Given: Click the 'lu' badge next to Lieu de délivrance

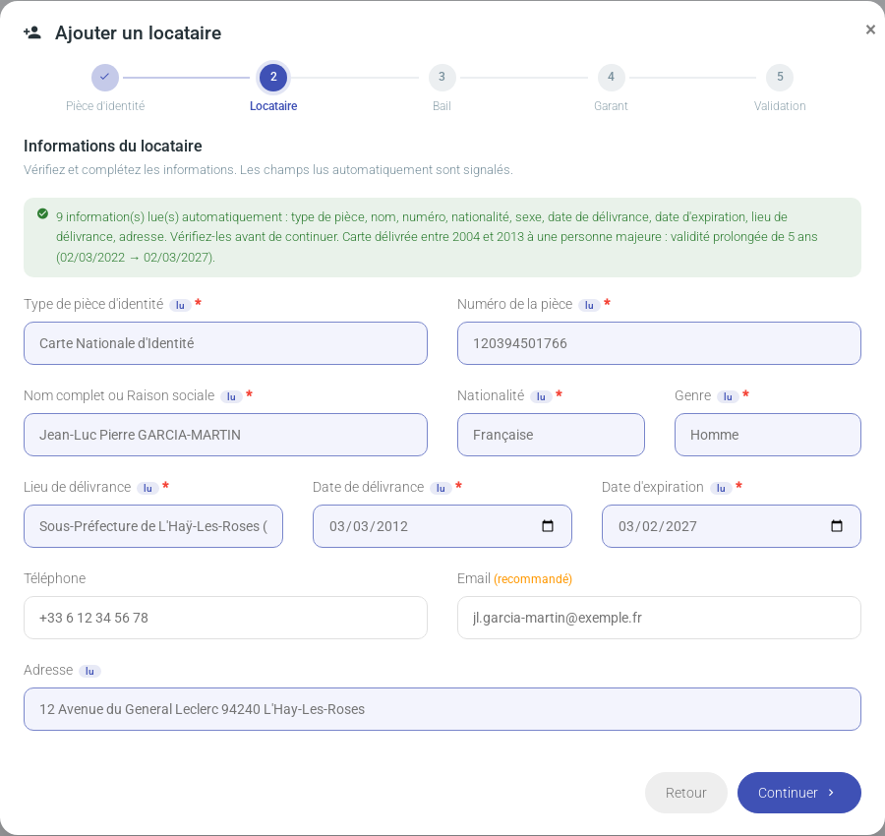Looking at the screenshot, I should pos(147,488).
